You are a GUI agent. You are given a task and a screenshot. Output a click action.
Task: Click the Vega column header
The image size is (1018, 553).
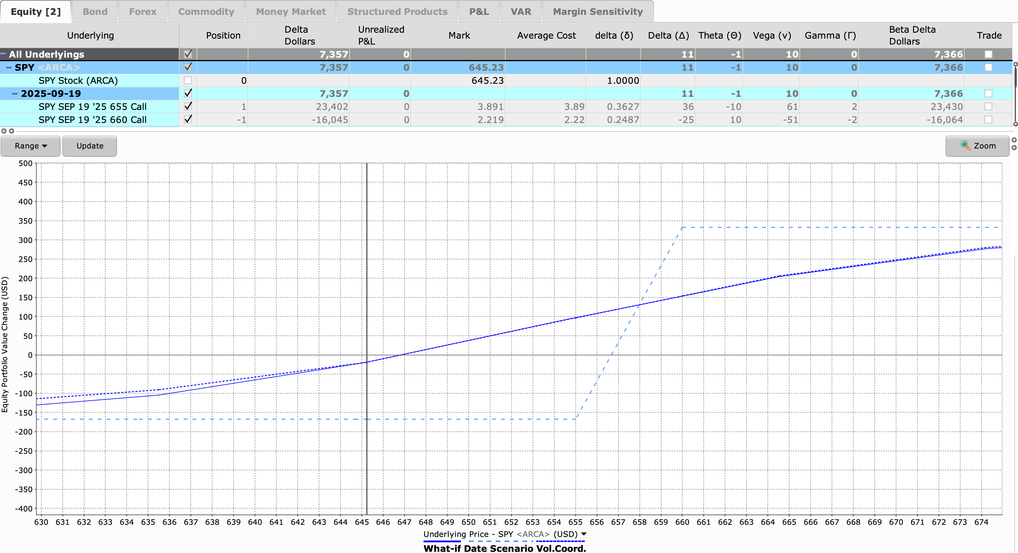[x=772, y=36]
